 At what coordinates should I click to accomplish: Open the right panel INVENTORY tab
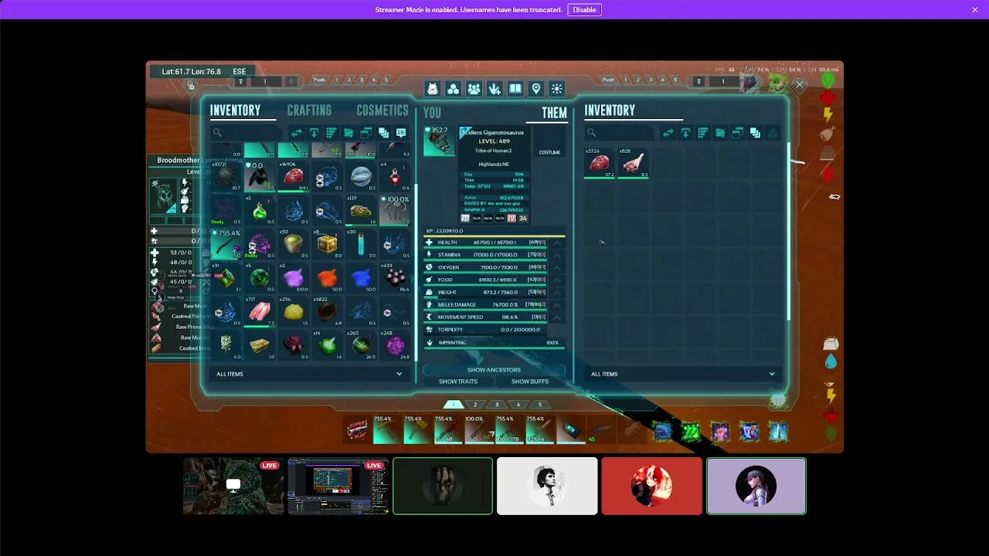tap(610, 110)
